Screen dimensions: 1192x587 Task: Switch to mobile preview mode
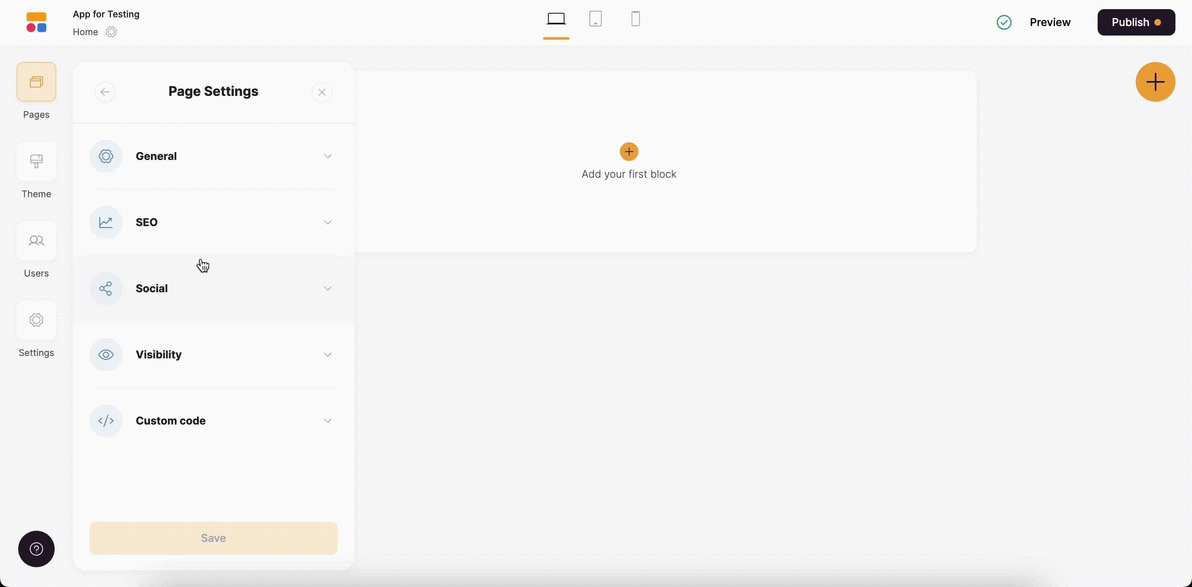636,19
